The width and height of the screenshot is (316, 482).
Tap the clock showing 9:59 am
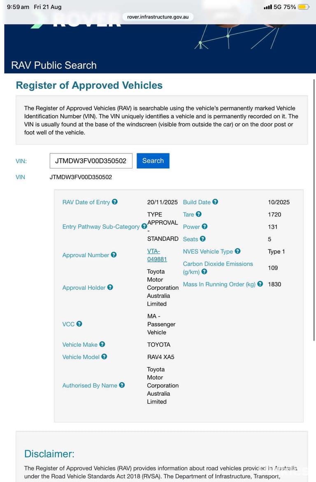point(18,7)
